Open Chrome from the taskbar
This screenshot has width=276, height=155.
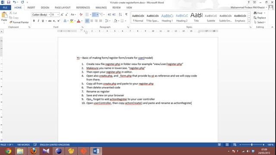coord(8,151)
